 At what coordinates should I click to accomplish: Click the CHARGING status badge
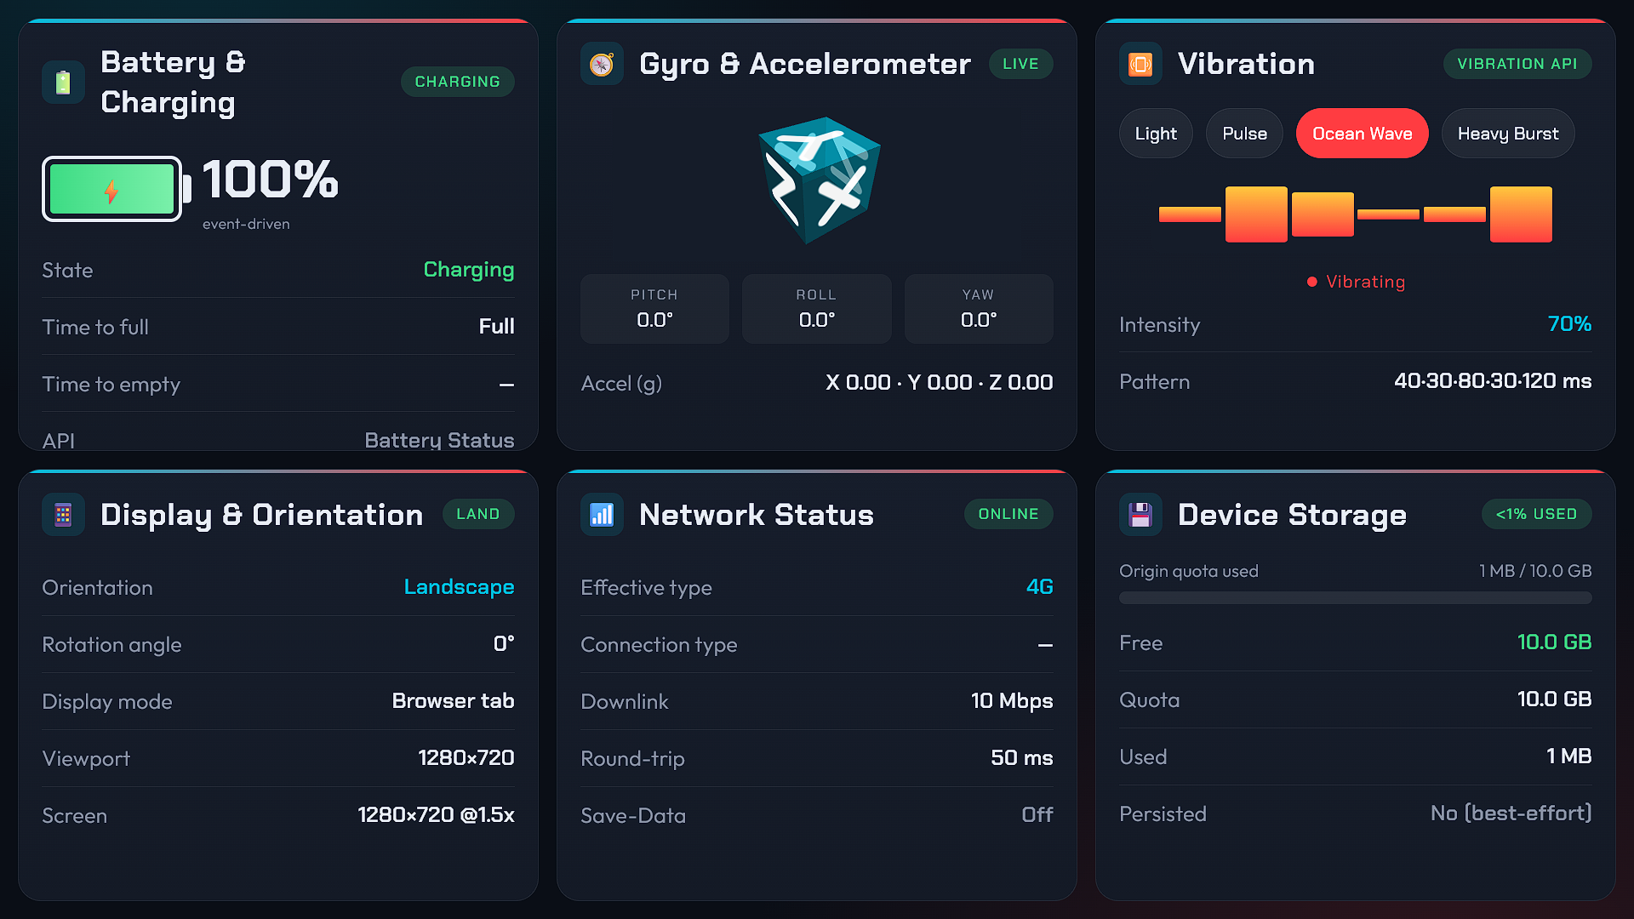tap(457, 82)
